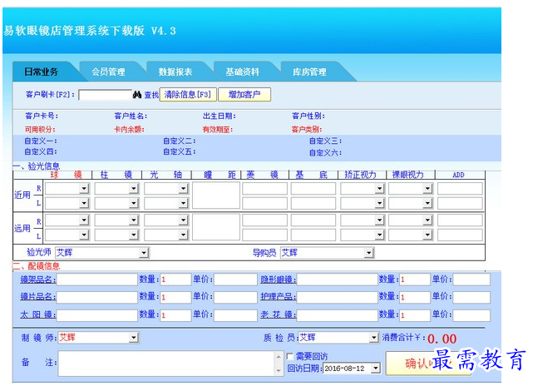Expand the 导购员 dropdown
Image resolution: width=533 pixels, height=386 pixels.
(369, 253)
